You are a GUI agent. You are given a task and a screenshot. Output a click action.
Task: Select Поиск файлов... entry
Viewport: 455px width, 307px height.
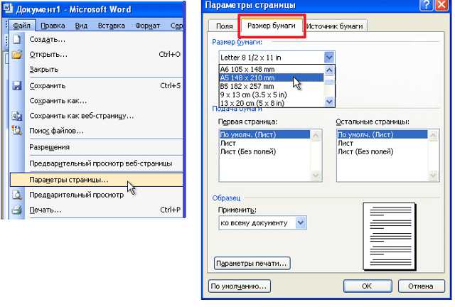[x=97, y=131]
